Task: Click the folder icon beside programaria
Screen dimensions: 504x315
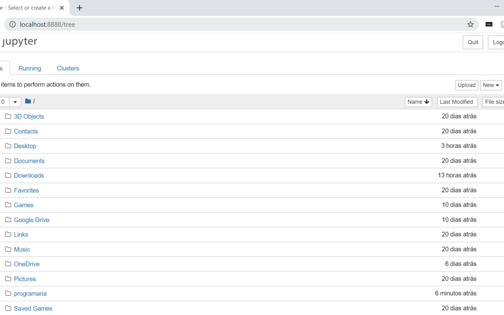Action: (x=8, y=294)
